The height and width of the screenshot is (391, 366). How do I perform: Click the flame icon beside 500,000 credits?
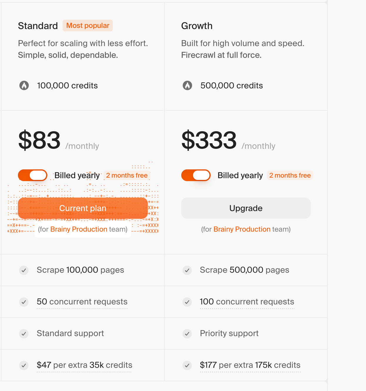187,85
